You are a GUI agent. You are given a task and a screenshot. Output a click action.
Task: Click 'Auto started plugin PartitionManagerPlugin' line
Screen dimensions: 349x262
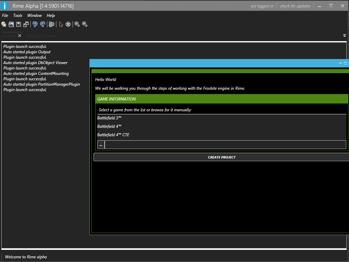42,84
